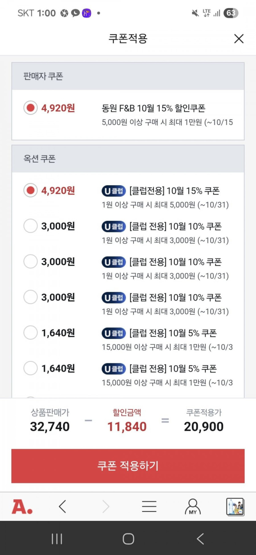Tap the browser forward arrow

click(x=106, y=507)
